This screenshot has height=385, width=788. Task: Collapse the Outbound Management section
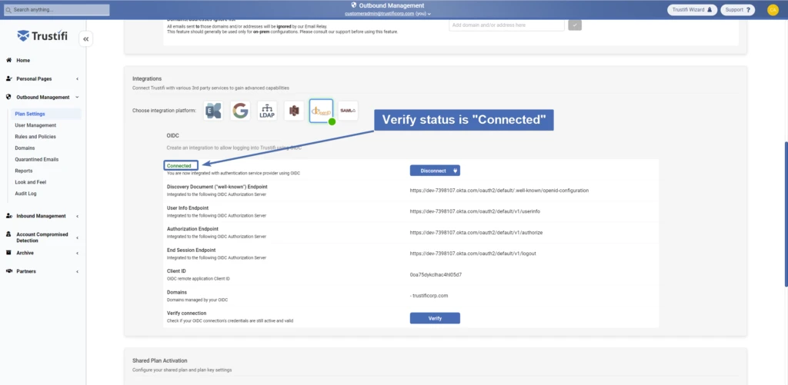coord(42,98)
